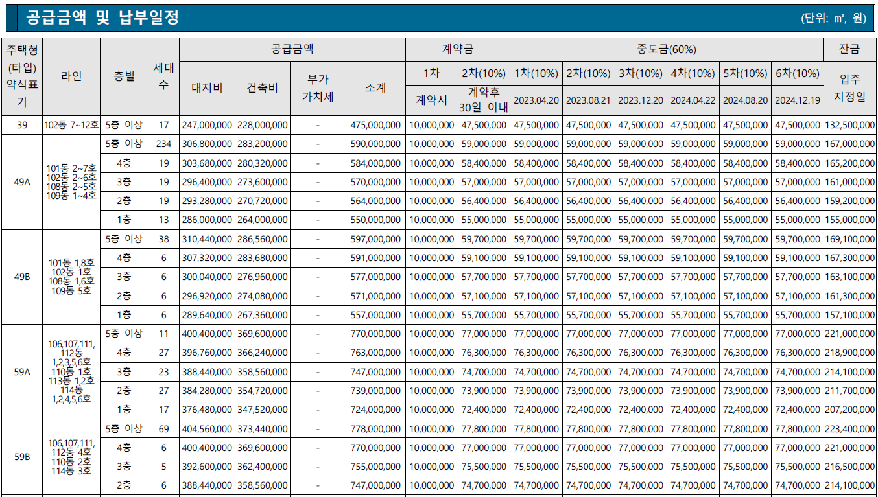Select the 273,600,000 construction cost
The height and width of the screenshot is (497, 878).
[262, 182]
